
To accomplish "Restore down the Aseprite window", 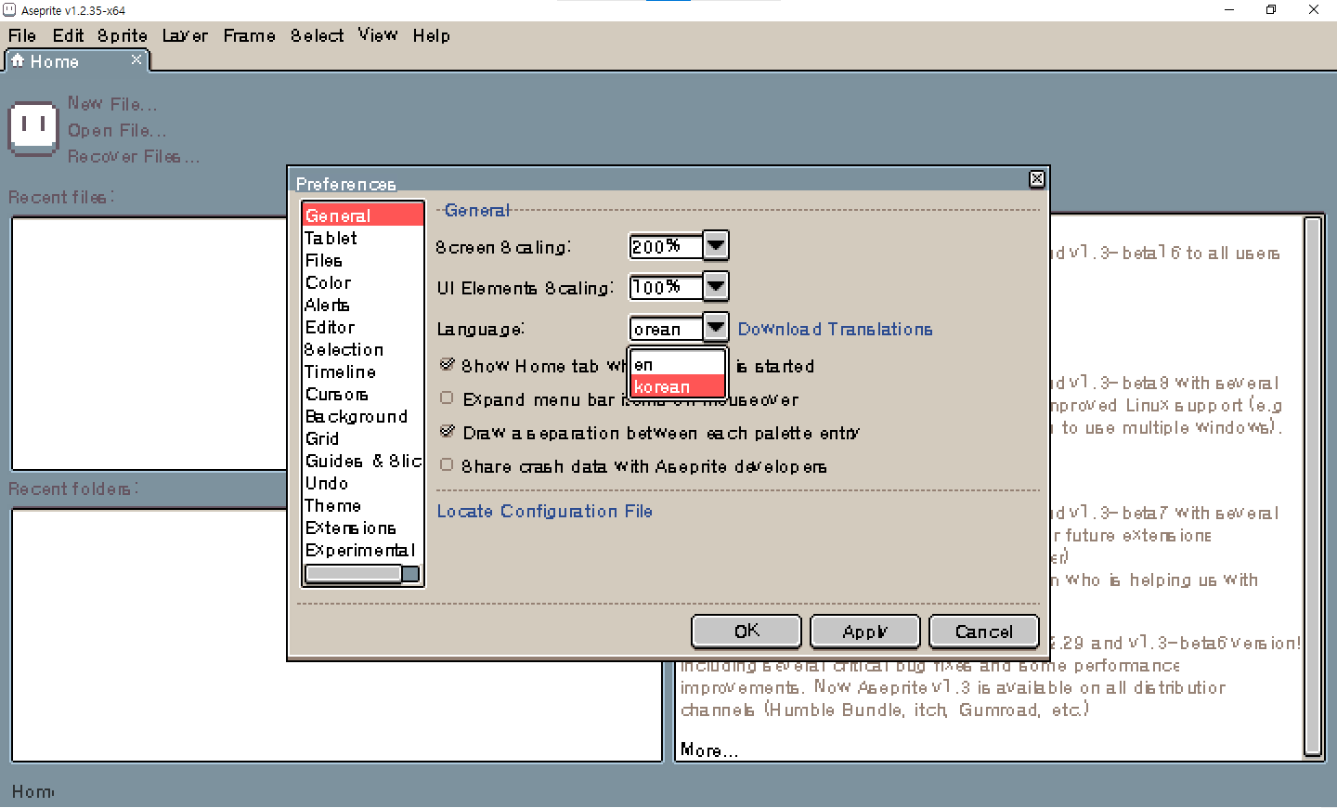I will [x=1271, y=10].
